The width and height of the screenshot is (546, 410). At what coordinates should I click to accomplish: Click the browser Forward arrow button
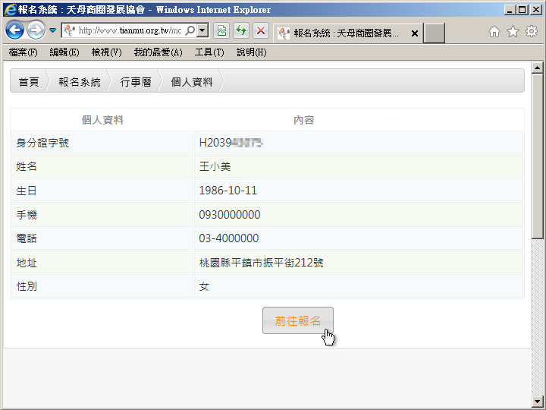click(x=36, y=30)
